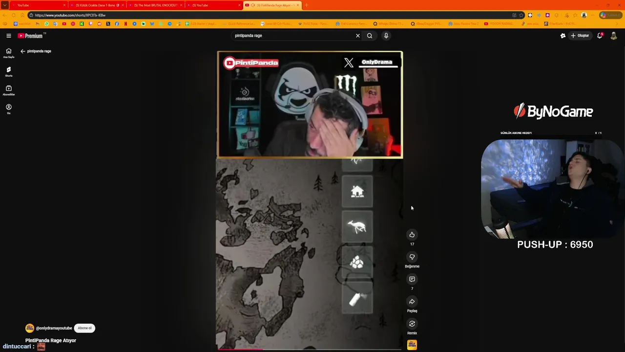Open the PoE Currency Farm bookmark
This screenshot has height=352, width=625.
point(352,23)
